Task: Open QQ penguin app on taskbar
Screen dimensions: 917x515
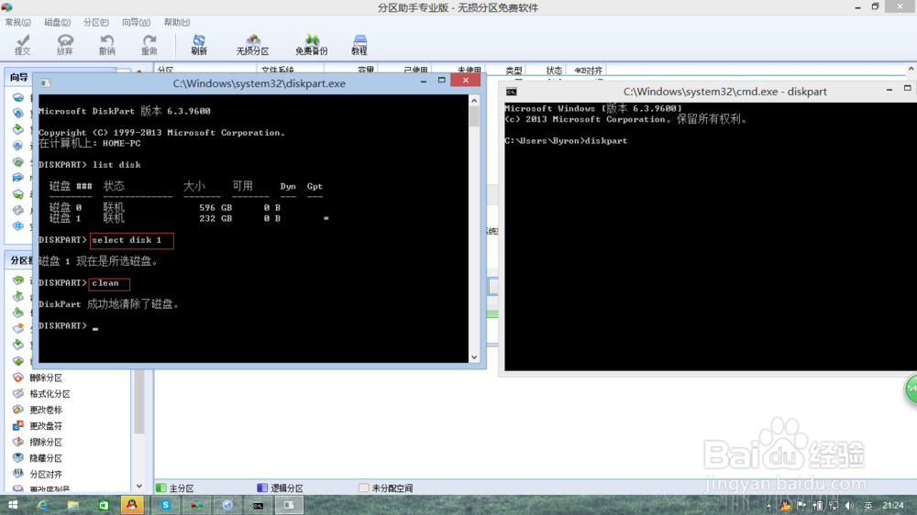Action: coord(132,505)
